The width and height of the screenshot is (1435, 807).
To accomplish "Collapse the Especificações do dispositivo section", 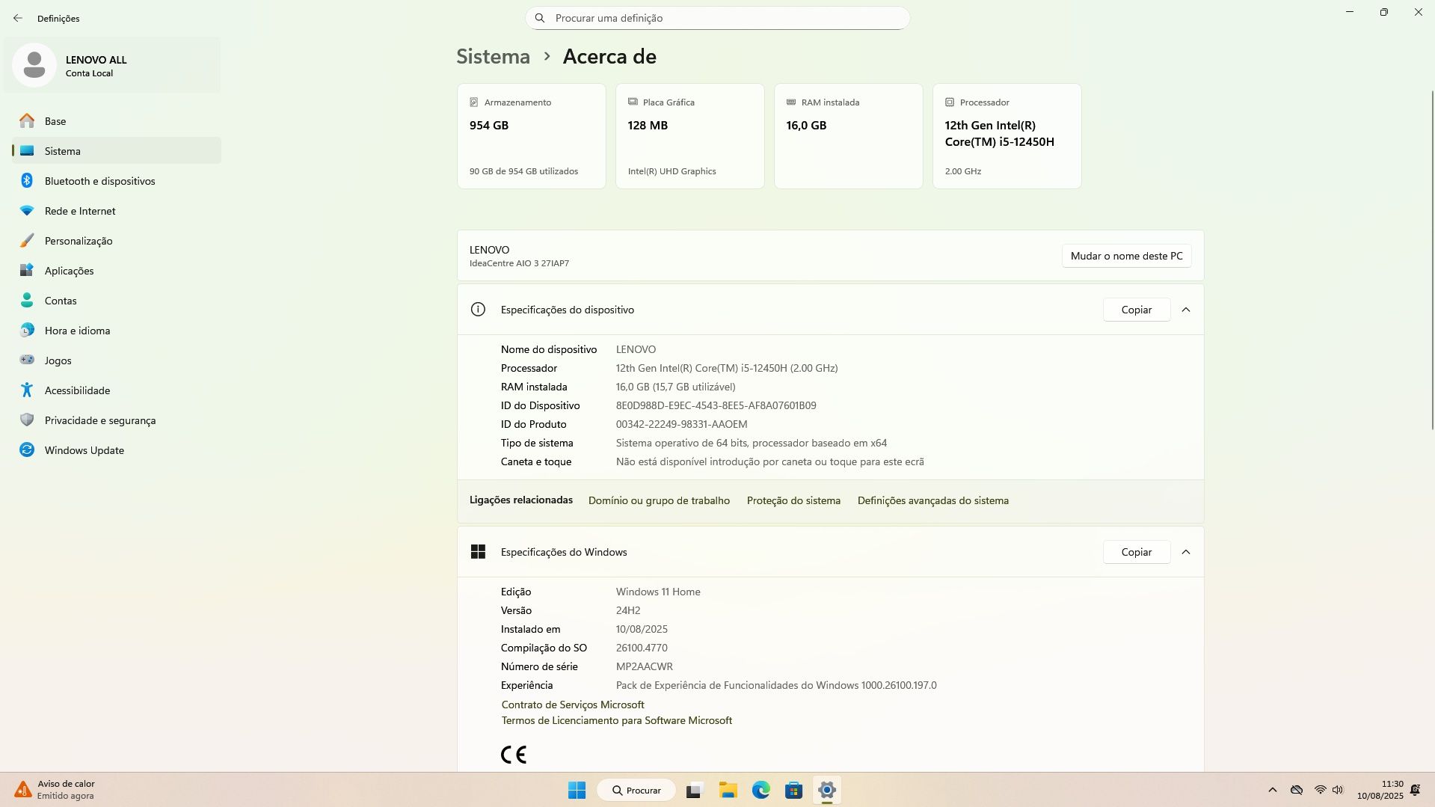I will [1186, 310].
